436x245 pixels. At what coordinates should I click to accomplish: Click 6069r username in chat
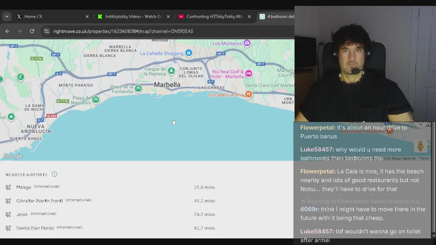pyautogui.click(x=310, y=209)
